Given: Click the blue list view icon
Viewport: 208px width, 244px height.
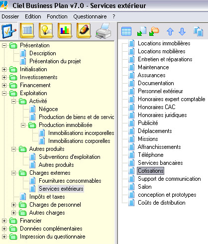Looking at the screenshot, I should [x=126, y=31].
